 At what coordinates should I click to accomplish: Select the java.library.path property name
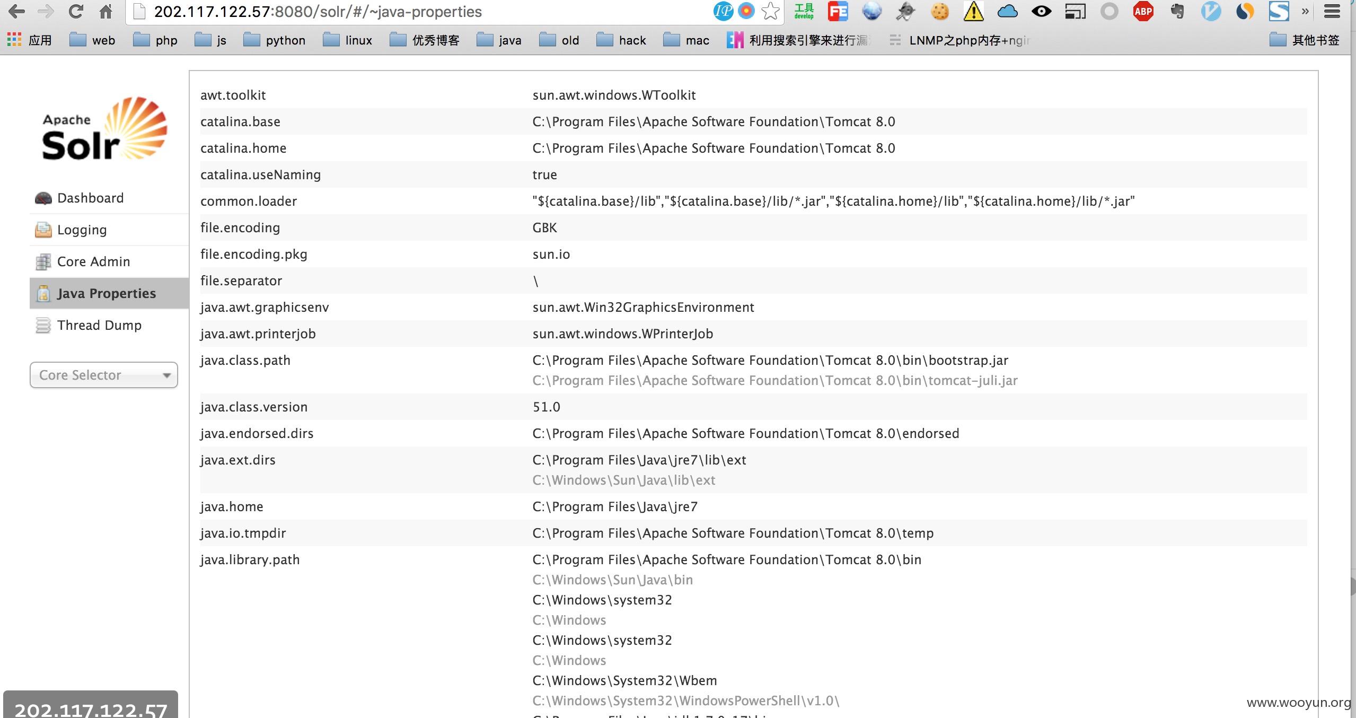pos(250,559)
